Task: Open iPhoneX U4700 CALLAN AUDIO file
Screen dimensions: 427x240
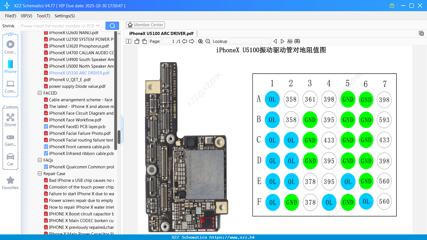Action: (81, 53)
